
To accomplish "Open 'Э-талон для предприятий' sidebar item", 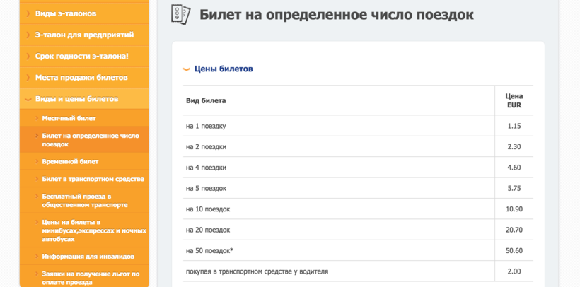I will 84,35.
